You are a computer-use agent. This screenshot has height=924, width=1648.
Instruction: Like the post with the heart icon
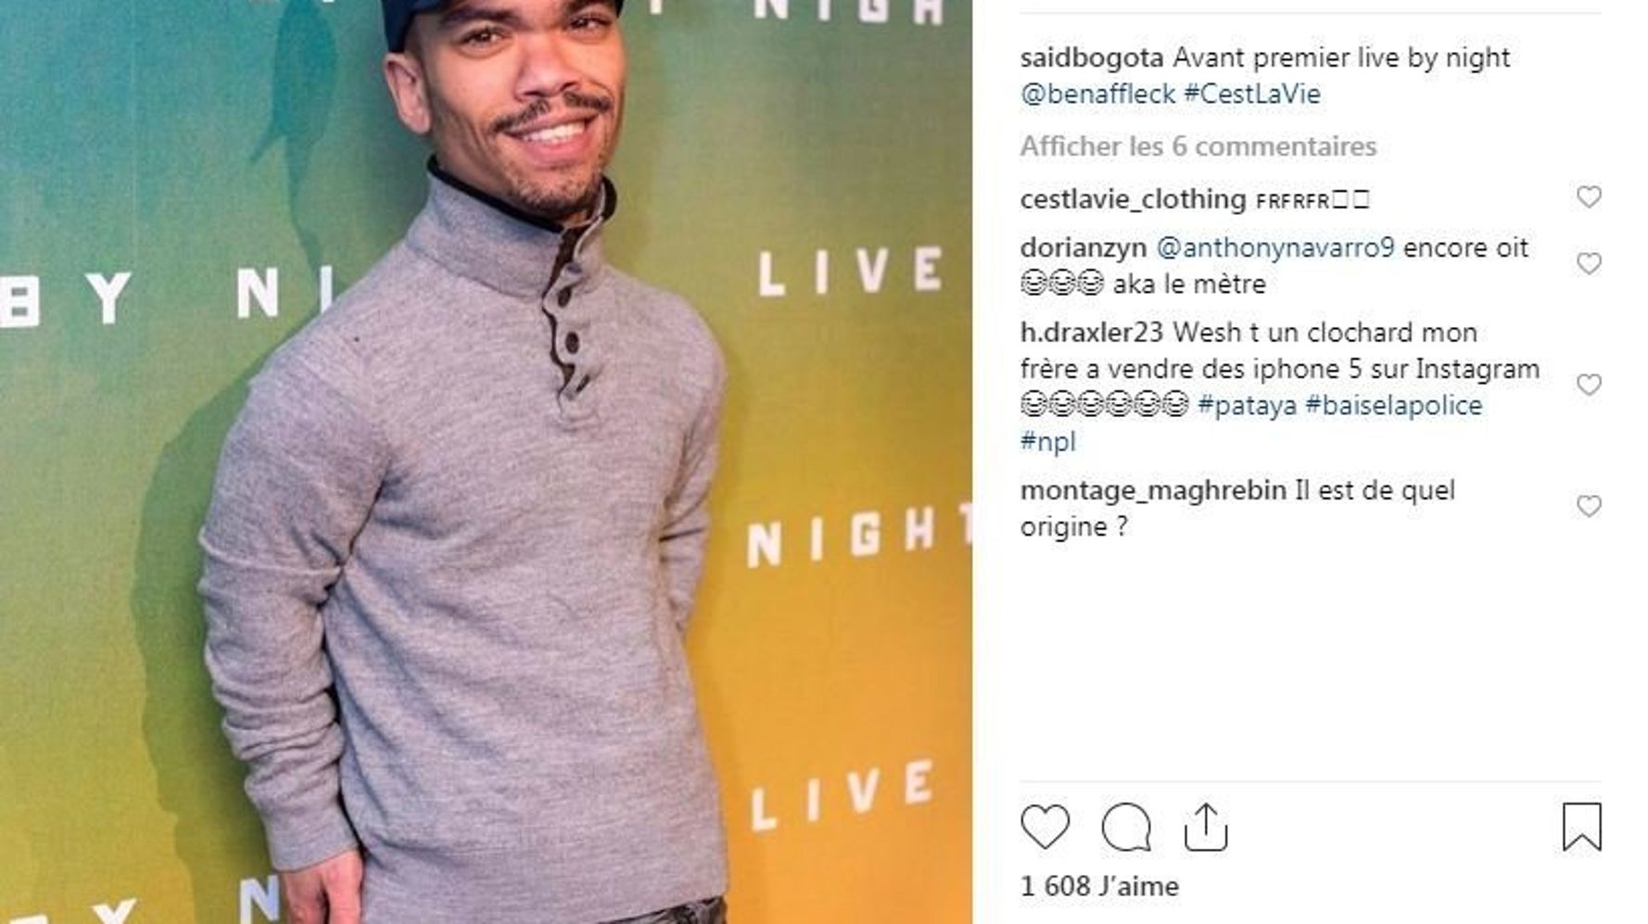click(1045, 827)
